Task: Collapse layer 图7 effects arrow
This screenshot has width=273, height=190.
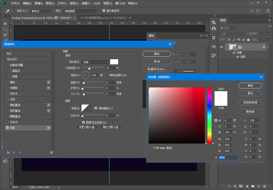Action: (x=267, y=47)
